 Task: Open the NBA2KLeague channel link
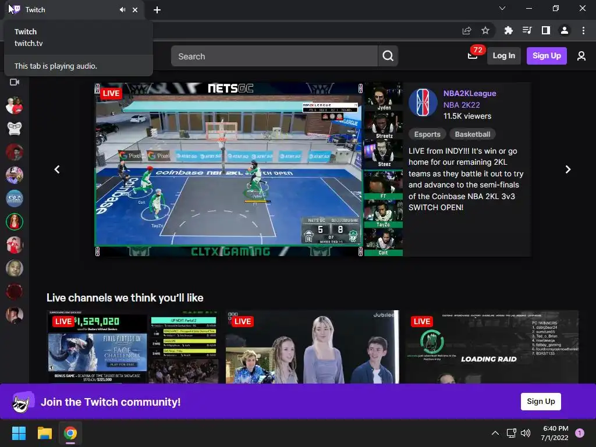point(470,94)
